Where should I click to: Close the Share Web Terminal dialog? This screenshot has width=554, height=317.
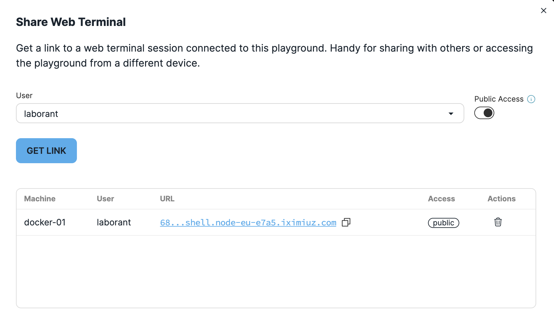tap(544, 11)
